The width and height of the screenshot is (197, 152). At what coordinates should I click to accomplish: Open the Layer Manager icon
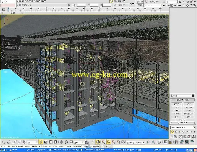click(159, 142)
